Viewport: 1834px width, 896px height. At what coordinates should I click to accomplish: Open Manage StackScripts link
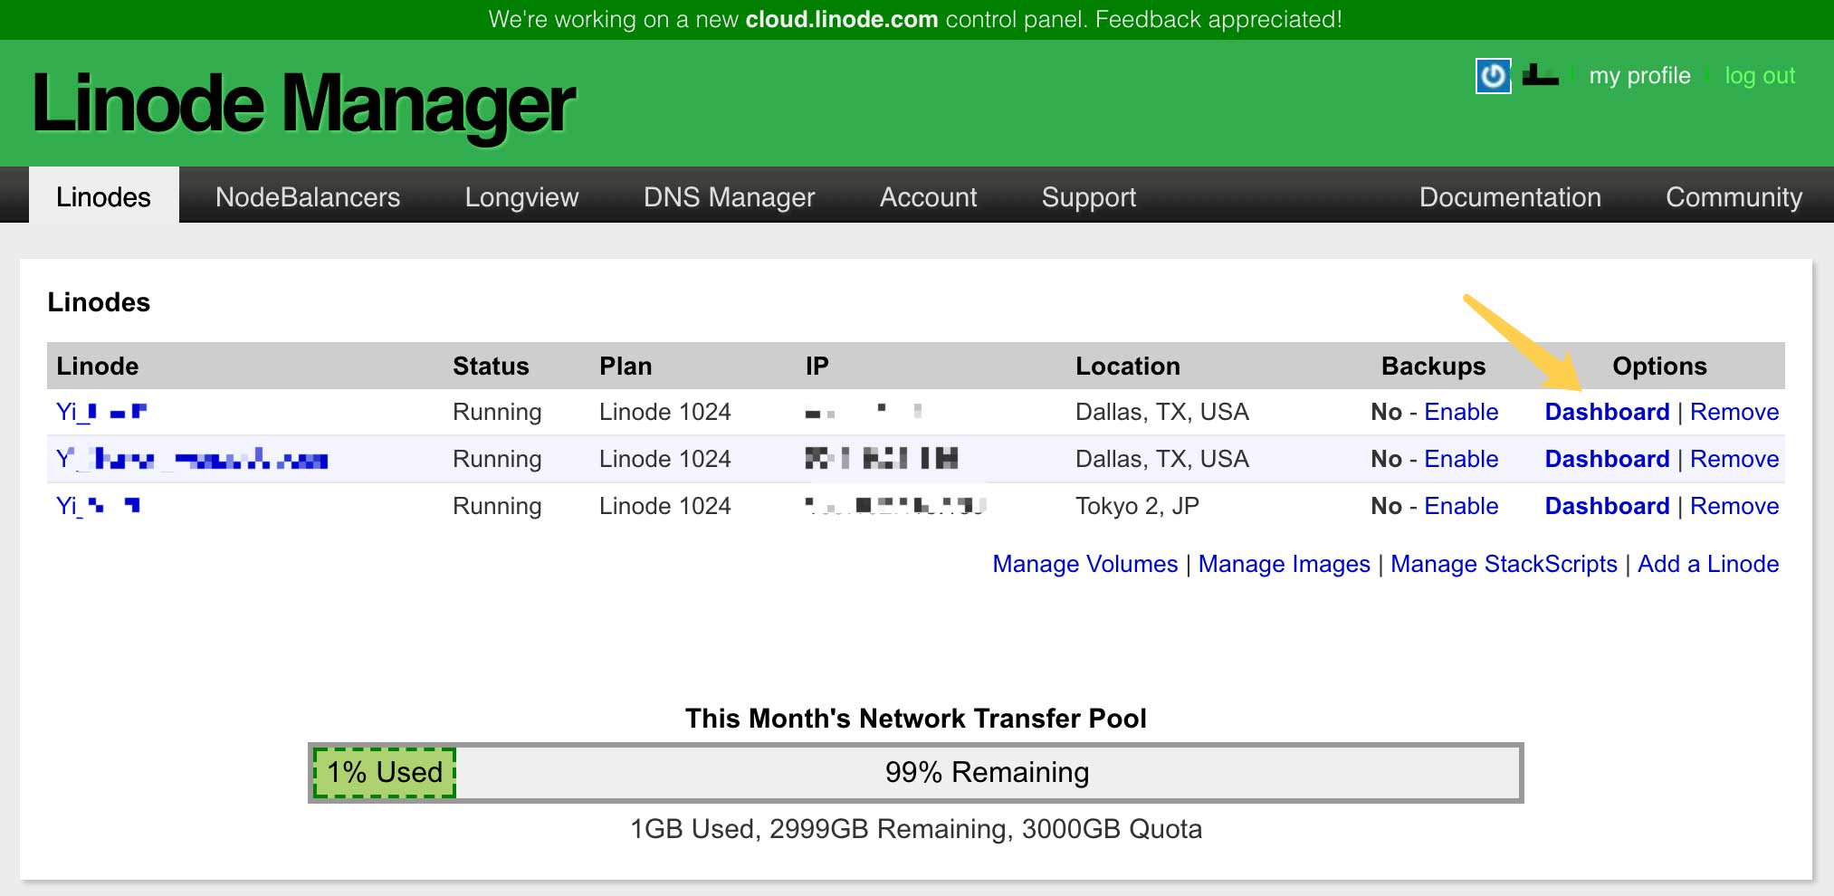[1504, 564]
